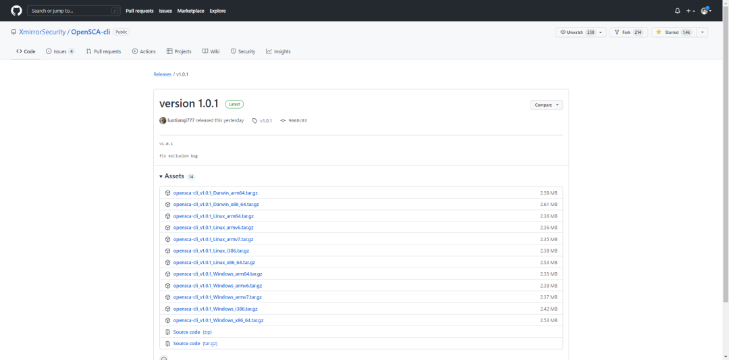Click the "version 1.0.1" release title
The image size is (729, 360).
pos(189,104)
